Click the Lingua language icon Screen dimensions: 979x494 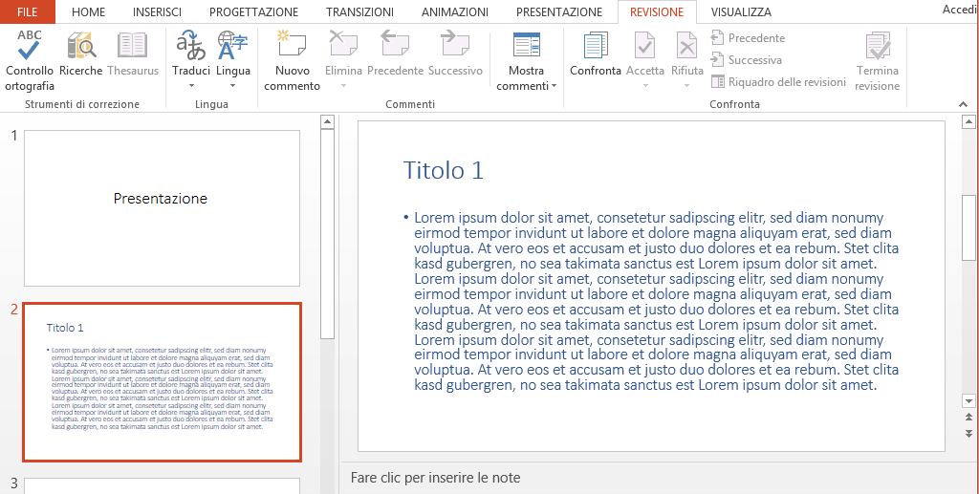[x=232, y=46]
